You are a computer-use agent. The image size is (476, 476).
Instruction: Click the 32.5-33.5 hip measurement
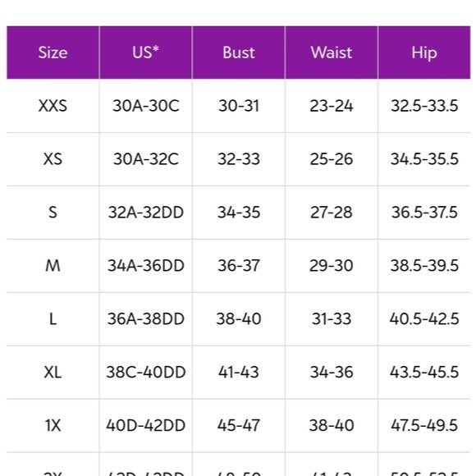pos(424,106)
